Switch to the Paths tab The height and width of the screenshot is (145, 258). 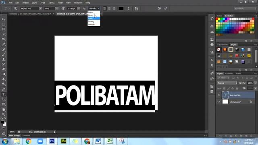(x=238, y=73)
